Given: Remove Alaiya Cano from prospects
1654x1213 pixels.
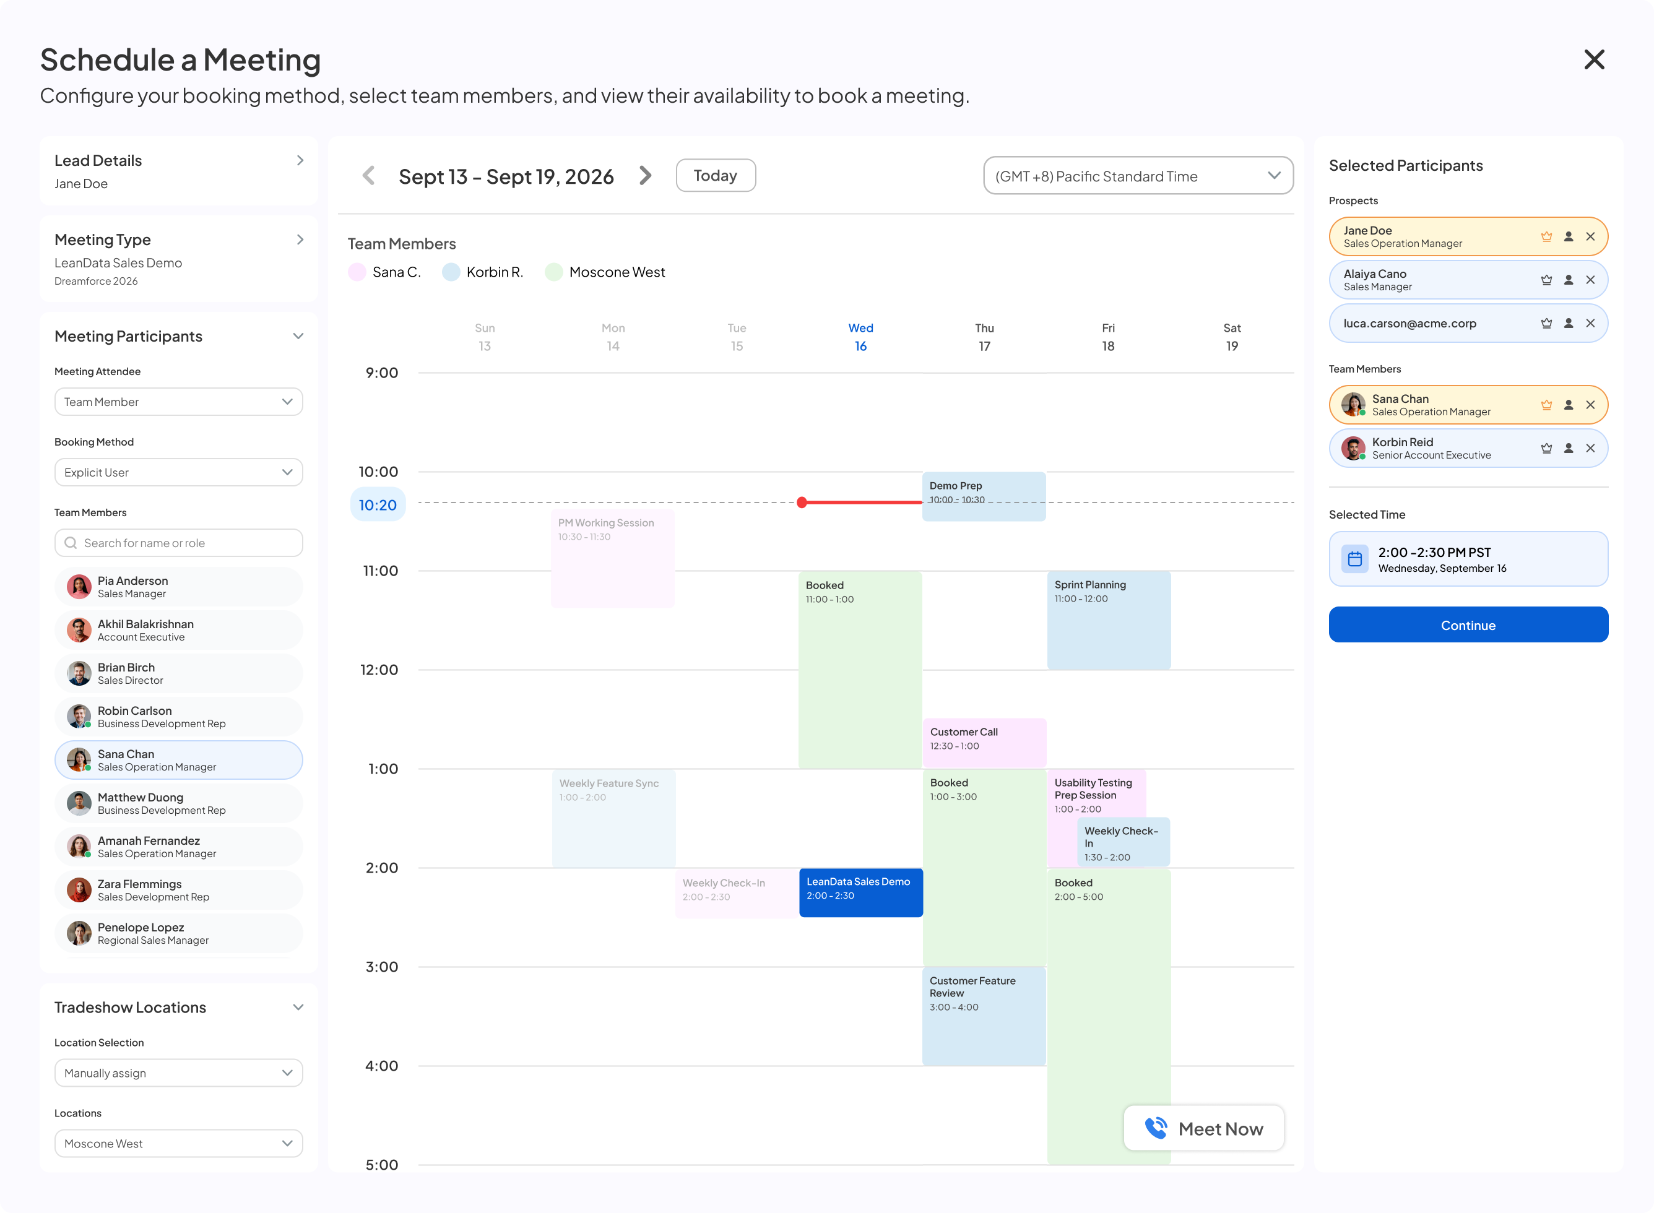Looking at the screenshot, I should coord(1590,280).
